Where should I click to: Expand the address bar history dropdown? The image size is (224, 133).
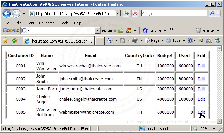pos(118,14)
